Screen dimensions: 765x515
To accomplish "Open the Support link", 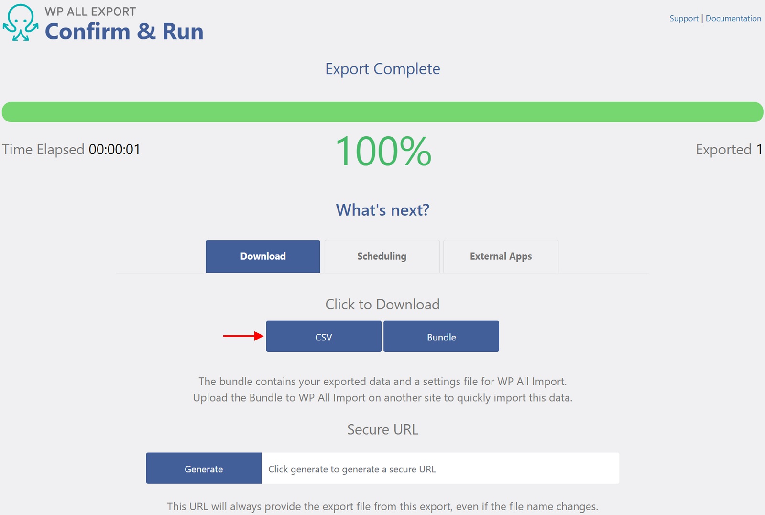I will (683, 19).
